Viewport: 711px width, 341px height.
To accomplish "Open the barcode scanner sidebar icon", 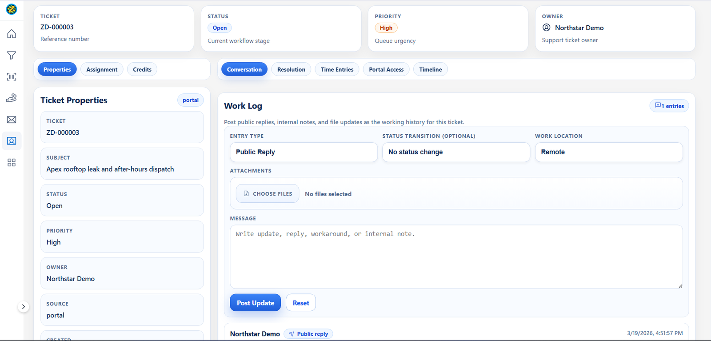I will pyautogui.click(x=12, y=76).
